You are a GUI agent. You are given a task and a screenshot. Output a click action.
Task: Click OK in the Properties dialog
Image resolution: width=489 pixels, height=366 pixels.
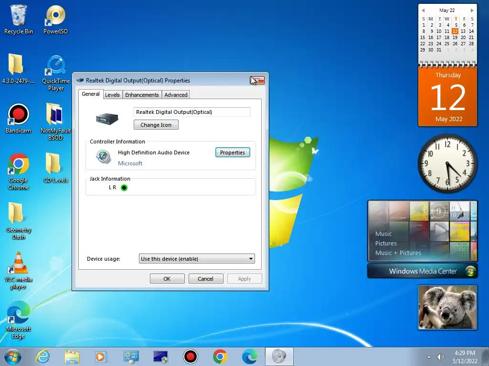pos(167,278)
